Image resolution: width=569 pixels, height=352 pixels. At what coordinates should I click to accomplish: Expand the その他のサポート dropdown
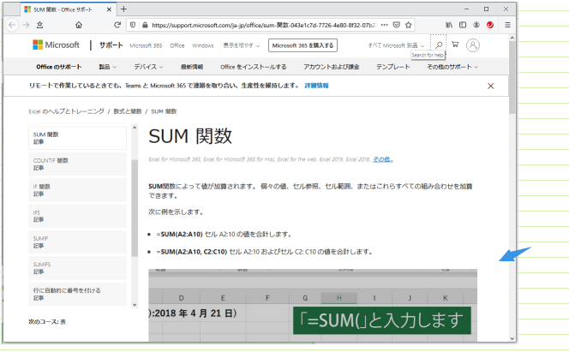pyautogui.click(x=452, y=67)
